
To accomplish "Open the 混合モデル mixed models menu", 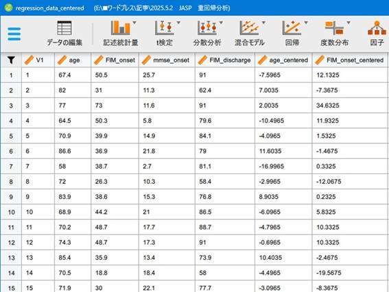I will pyautogui.click(x=249, y=34).
